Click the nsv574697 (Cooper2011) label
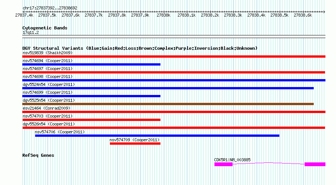Image resolution: width=336 pixels, height=185 pixels. [x=48, y=69]
